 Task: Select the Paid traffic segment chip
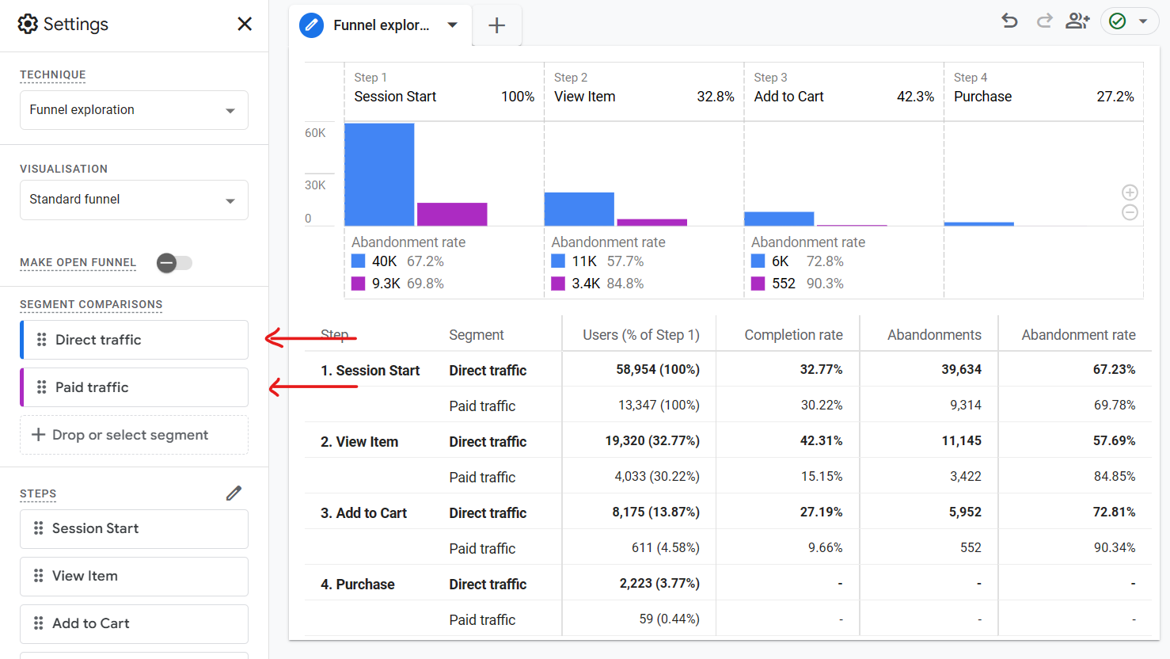134,387
